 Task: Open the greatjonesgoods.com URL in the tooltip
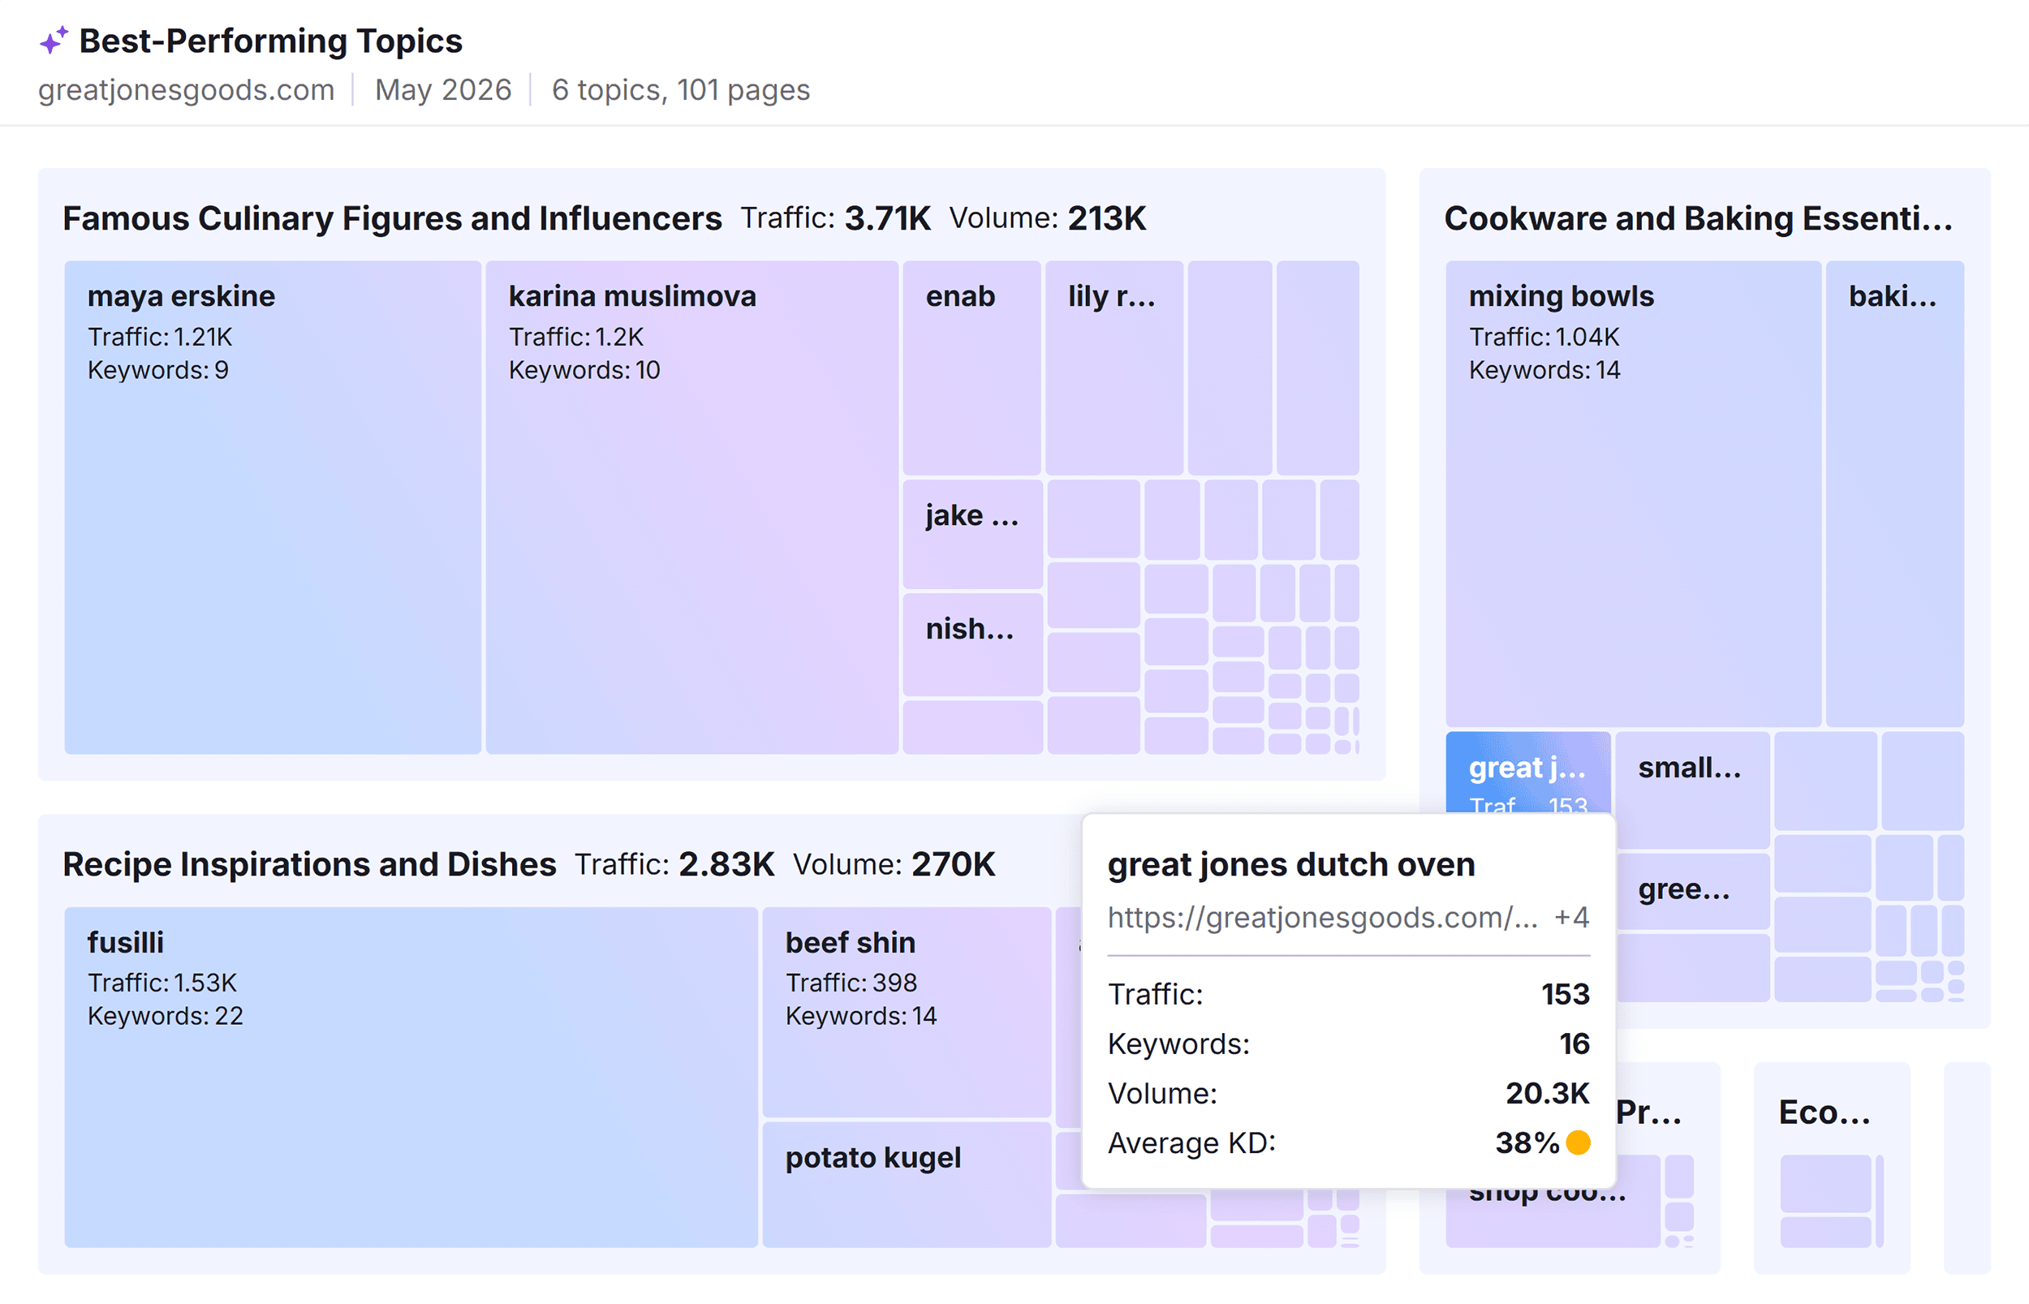(1322, 917)
